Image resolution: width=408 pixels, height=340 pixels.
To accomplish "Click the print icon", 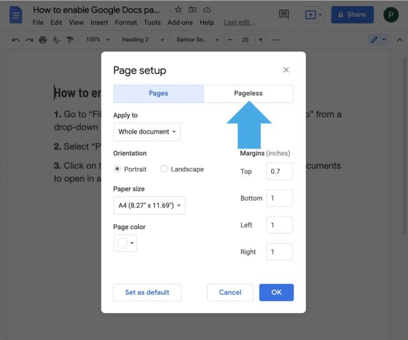I will point(43,39).
